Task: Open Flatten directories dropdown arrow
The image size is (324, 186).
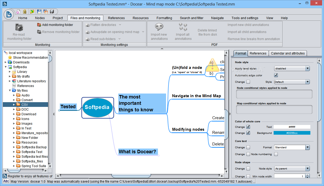Action: coord(120,25)
